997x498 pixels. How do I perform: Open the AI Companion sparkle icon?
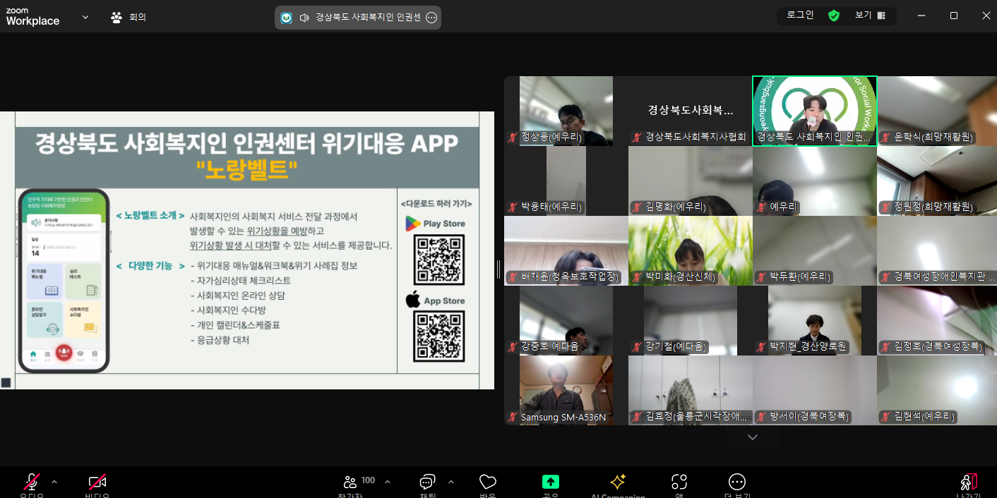click(618, 482)
